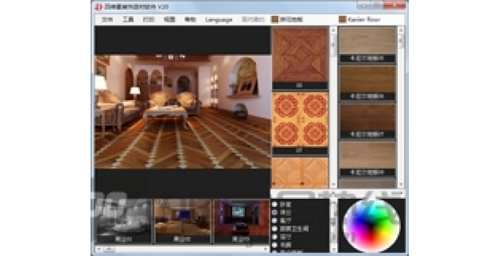The width and height of the screenshot is (500, 256).
Task: Select the dark geometric parquet floor pattern
Action: tap(300, 55)
